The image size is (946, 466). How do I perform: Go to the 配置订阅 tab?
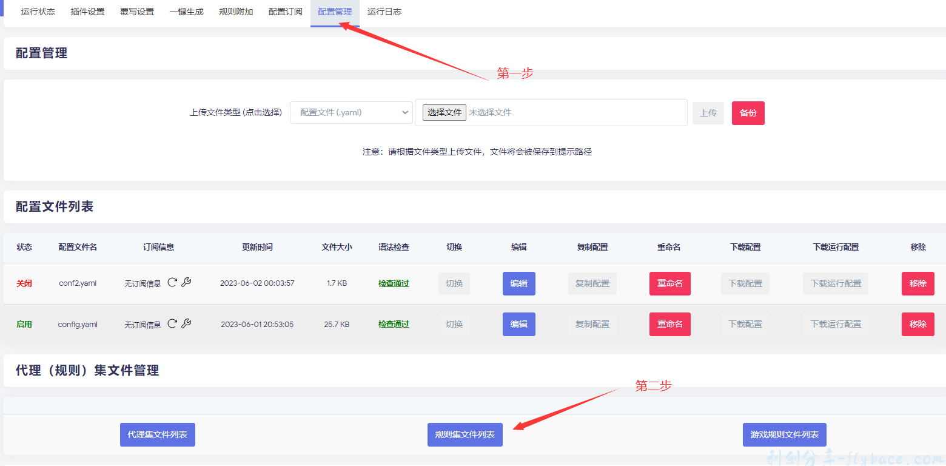285,12
